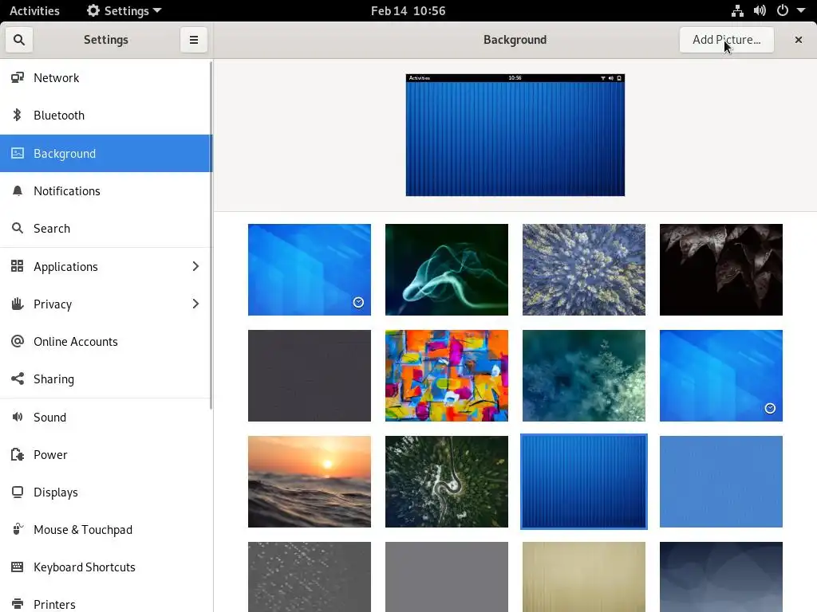The height and width of the screenshot is (612, 817).
Task: Open the Network settings panel
Action: click(106, 77)
